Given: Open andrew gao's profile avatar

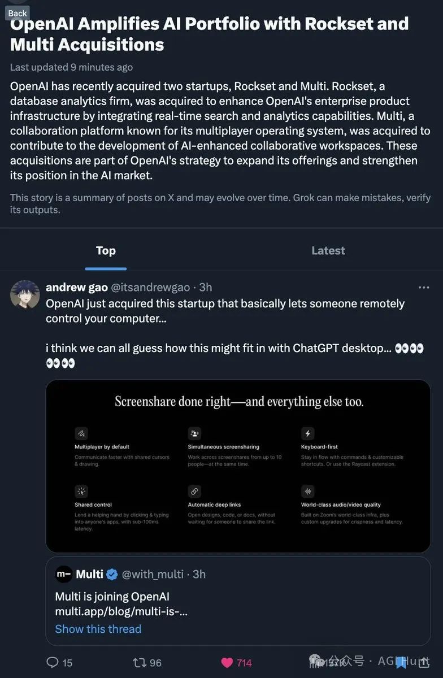Looking at the screenshot, I should [25, 294].
